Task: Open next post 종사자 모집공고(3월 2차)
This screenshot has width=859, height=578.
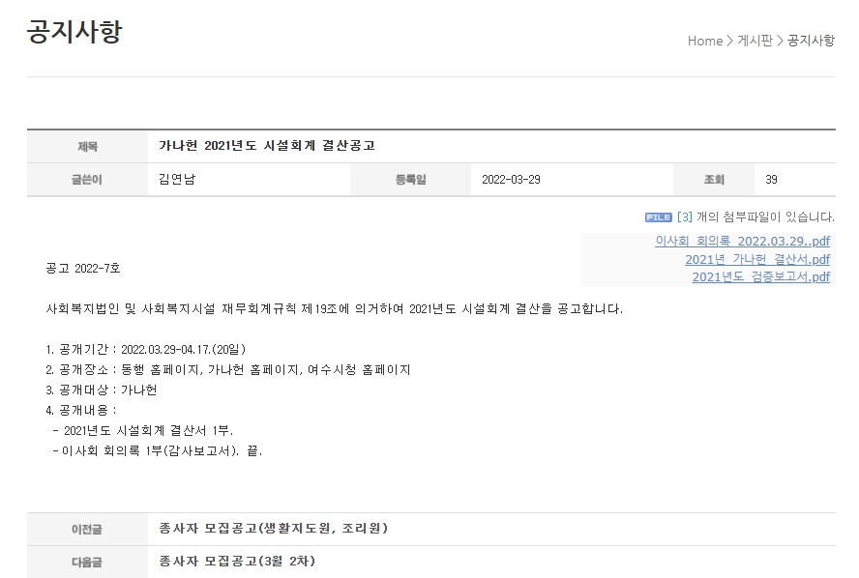Action: coord(237,561)
